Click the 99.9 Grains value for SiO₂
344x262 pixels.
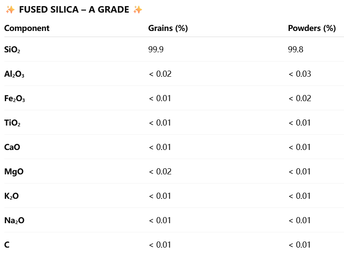click(x=156, y=49)
